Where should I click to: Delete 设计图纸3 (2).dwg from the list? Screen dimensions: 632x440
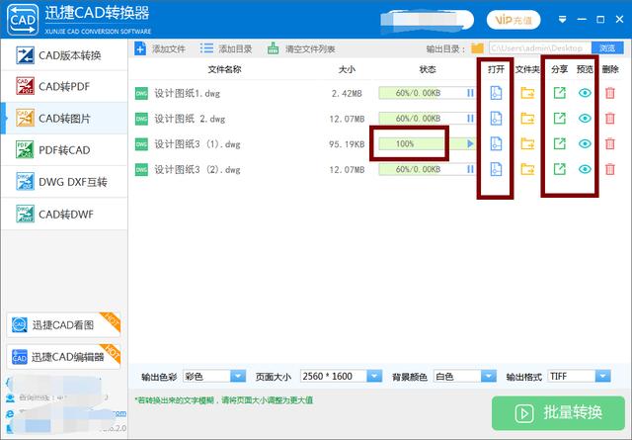(610, 169)
